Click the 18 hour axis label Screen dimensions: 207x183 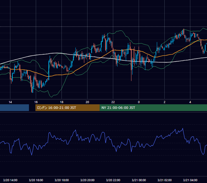pos(62,102)
